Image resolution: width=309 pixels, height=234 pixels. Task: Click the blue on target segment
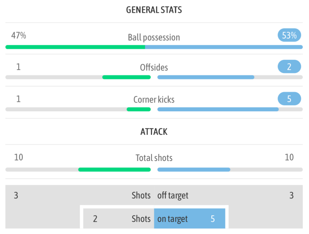click(189, 219)
